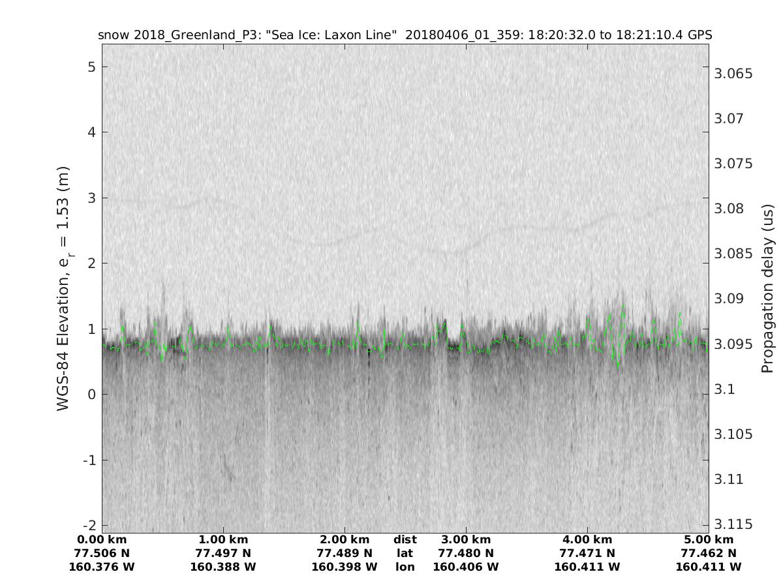The width and height of the screenshot is (783, 587).
Task: Click the 77.480 N latitude label
Action: (466, 553)
